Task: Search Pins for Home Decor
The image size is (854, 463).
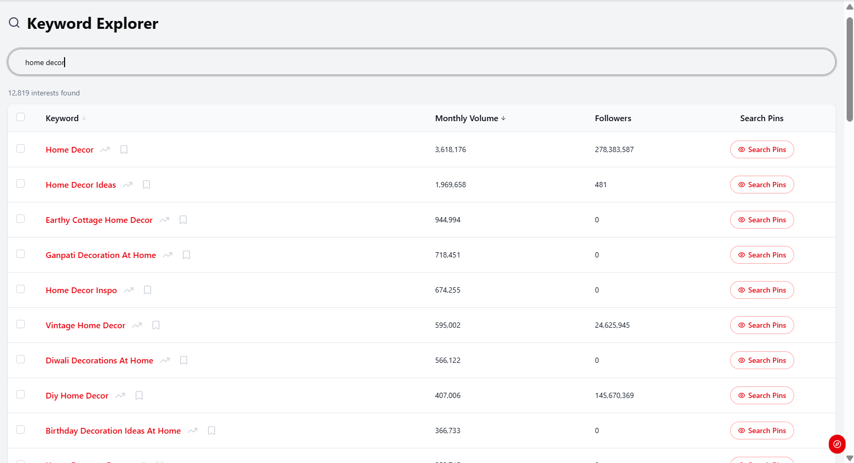Action: 762,149
